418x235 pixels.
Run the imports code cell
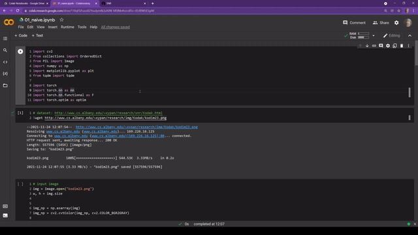(x=20, y=52)
